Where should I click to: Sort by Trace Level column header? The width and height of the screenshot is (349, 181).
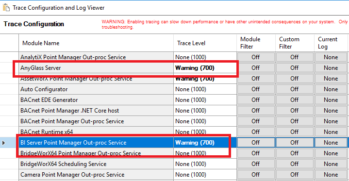point(205,43)
